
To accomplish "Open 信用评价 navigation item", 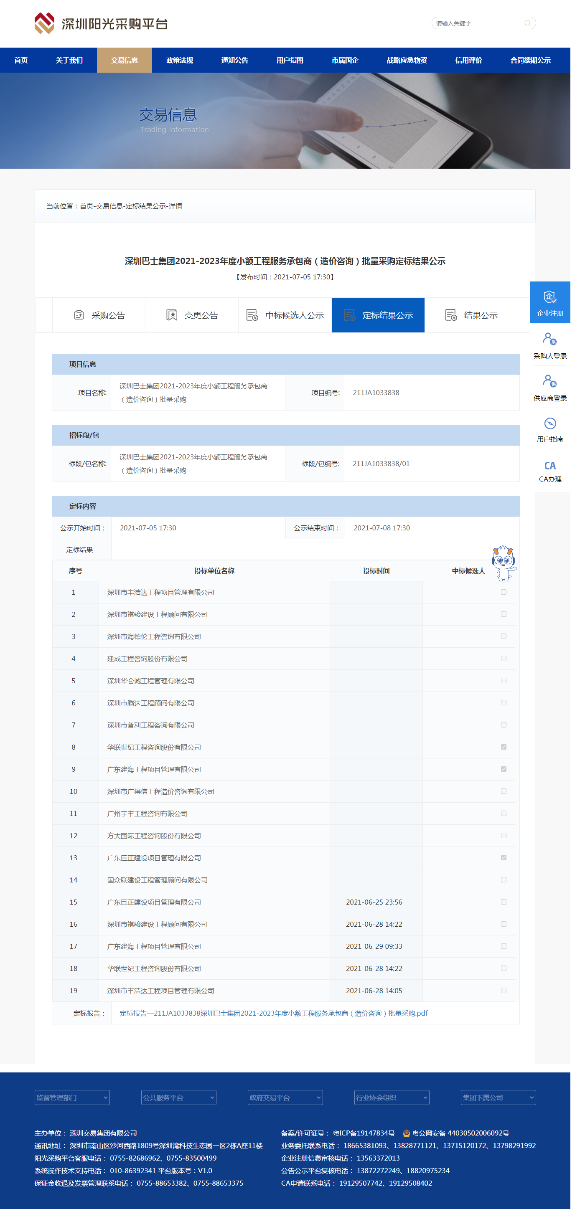I will point(468,60).
